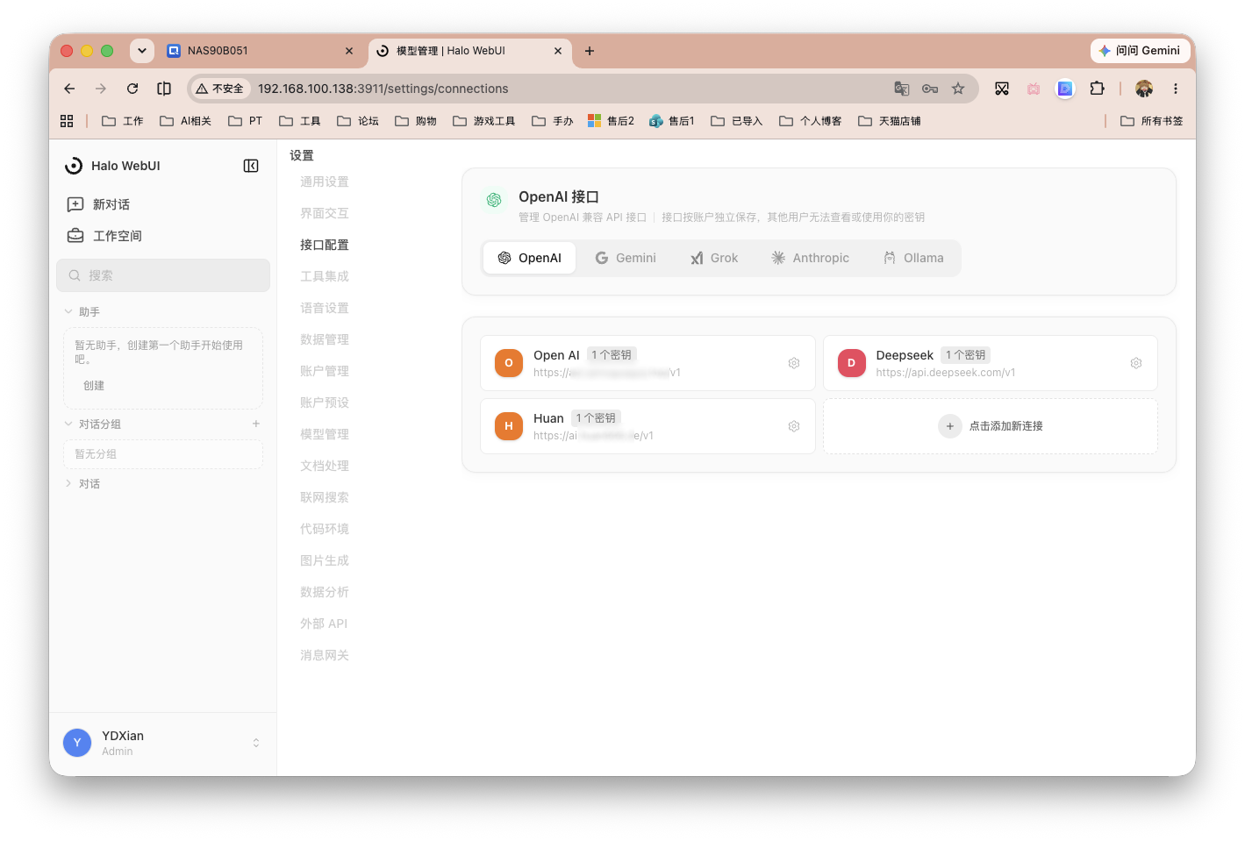The width and height of the screenshot is (1245, 841).
Task: Open the 售后2 bookmark
Action: [611, 121]
